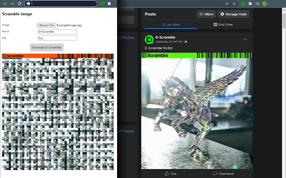This screenshot has height=178, width=286.
Task: Click the scrambled image preview
Action: (58, 114)
